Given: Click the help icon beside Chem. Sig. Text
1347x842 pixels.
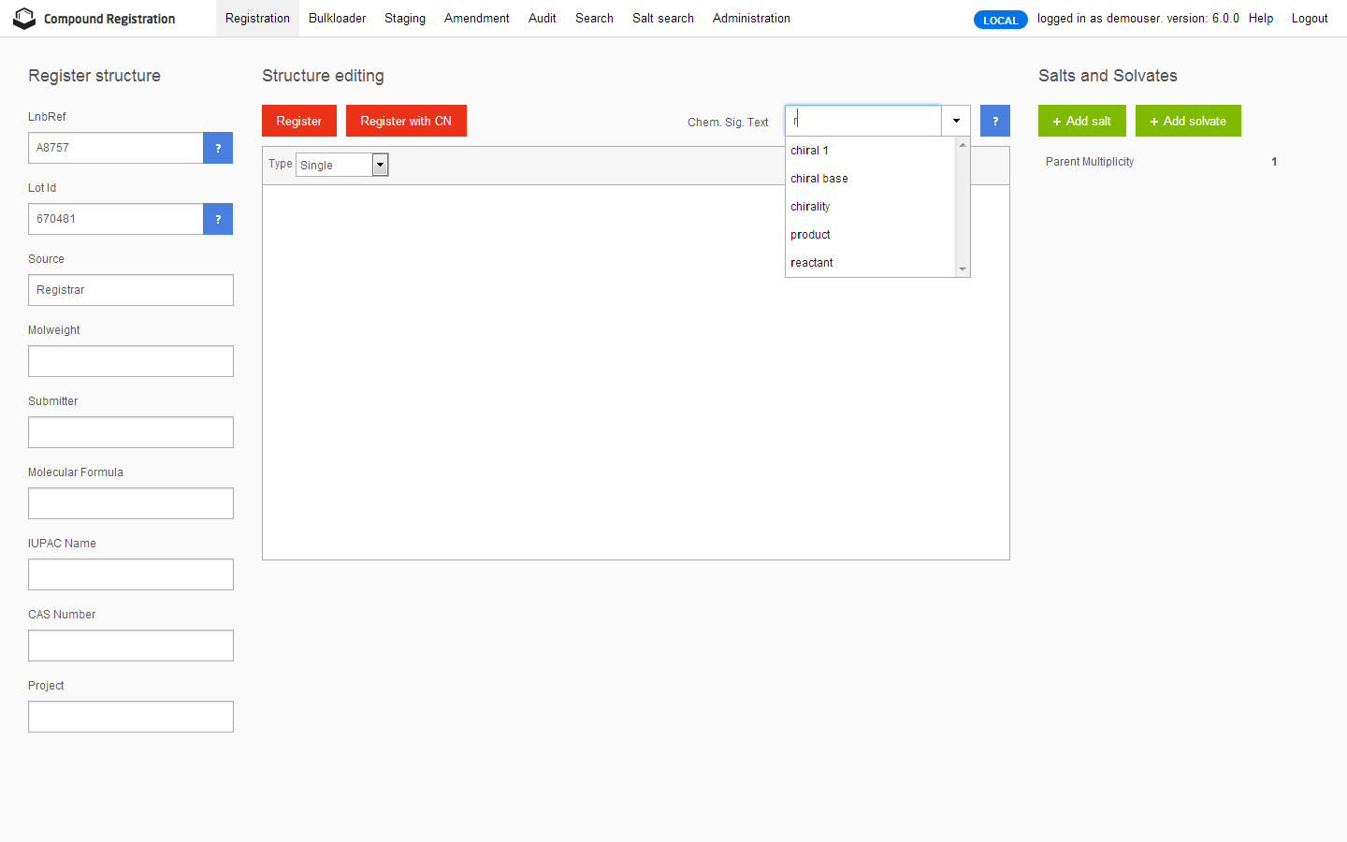Looking at the screenshot, I should [x=994, y=121].
